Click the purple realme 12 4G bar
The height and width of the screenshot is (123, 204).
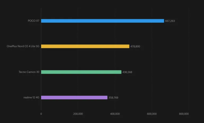74,97
